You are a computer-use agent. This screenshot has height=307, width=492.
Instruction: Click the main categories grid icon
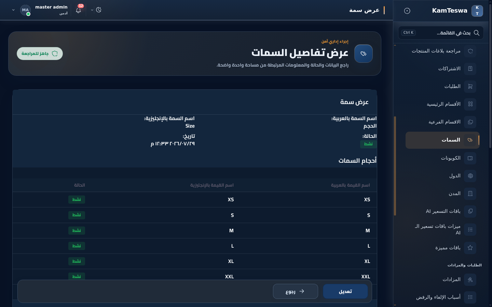pyautogui.click(x=470, y=104)
